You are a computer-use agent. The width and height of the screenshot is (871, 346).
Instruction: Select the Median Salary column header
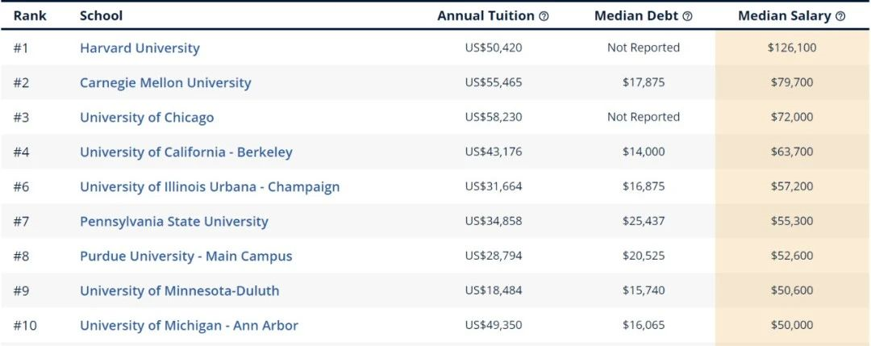pyautogui.click(x=785, y=16)
